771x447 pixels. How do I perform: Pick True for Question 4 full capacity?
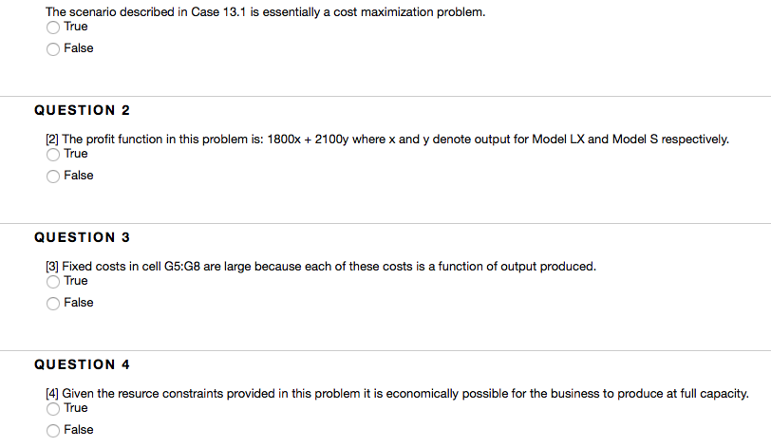click(53, 409)
